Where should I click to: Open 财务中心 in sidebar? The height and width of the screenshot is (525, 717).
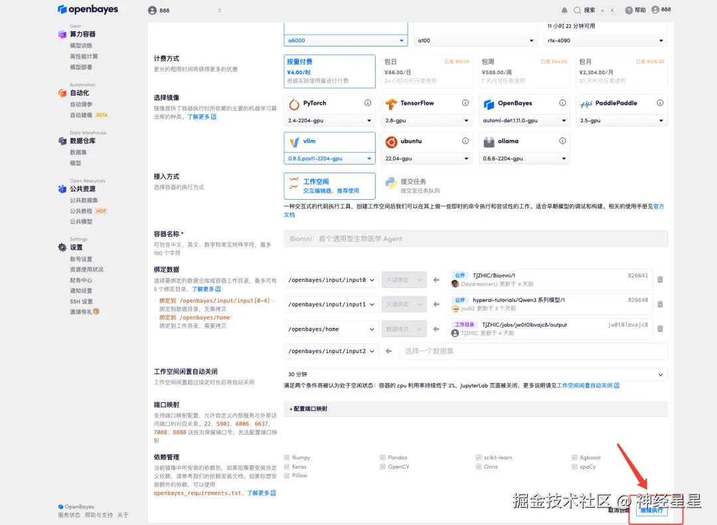coord(81,280)
